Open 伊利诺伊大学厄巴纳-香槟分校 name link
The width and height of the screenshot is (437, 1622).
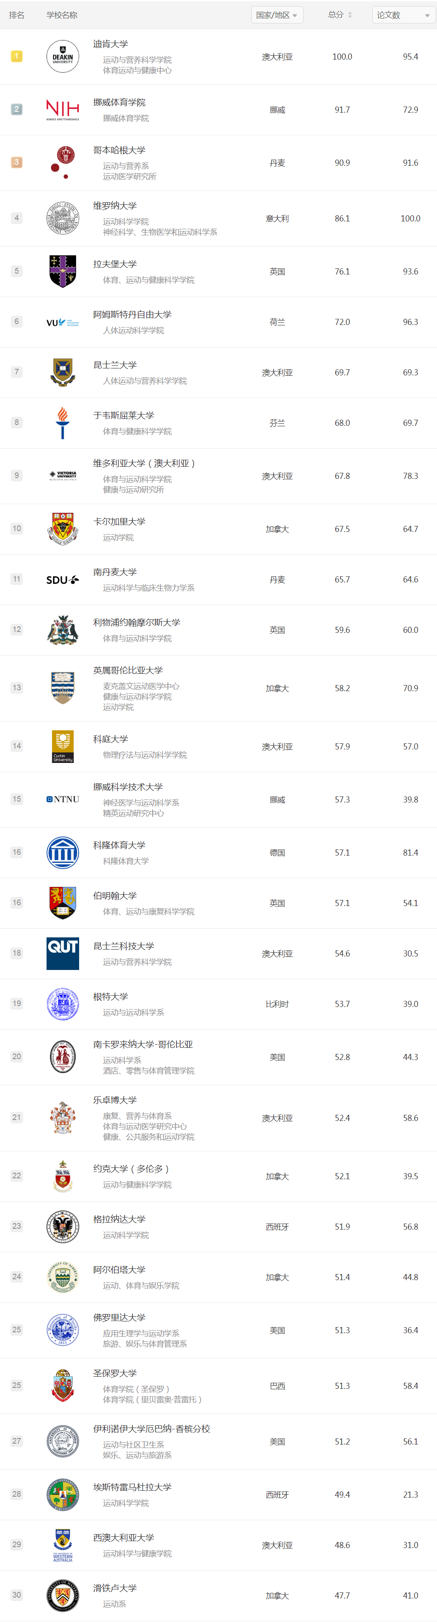pyautogui.click(x=152, y=1429)
